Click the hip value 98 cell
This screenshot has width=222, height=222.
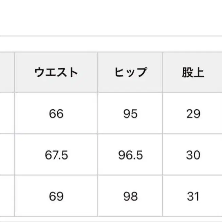[x=130, y=196]
